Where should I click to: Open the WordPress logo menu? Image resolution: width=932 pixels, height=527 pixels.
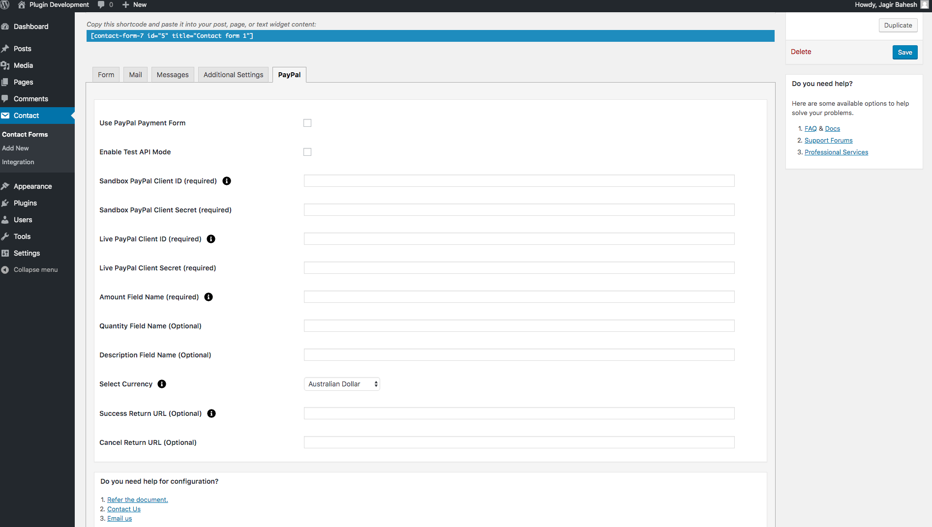pos(5,5)
